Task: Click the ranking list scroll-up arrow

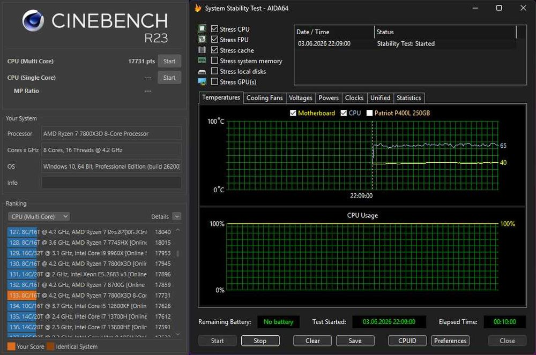Action: tap(178, 230)
